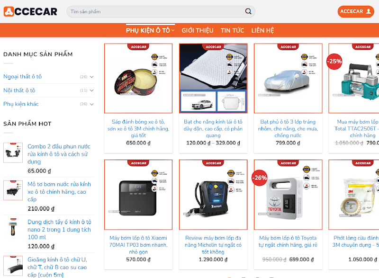The height and width of the screenshot is (278, 379).
Task: Select the -25% discount badge
Action: tap(334, 62)
